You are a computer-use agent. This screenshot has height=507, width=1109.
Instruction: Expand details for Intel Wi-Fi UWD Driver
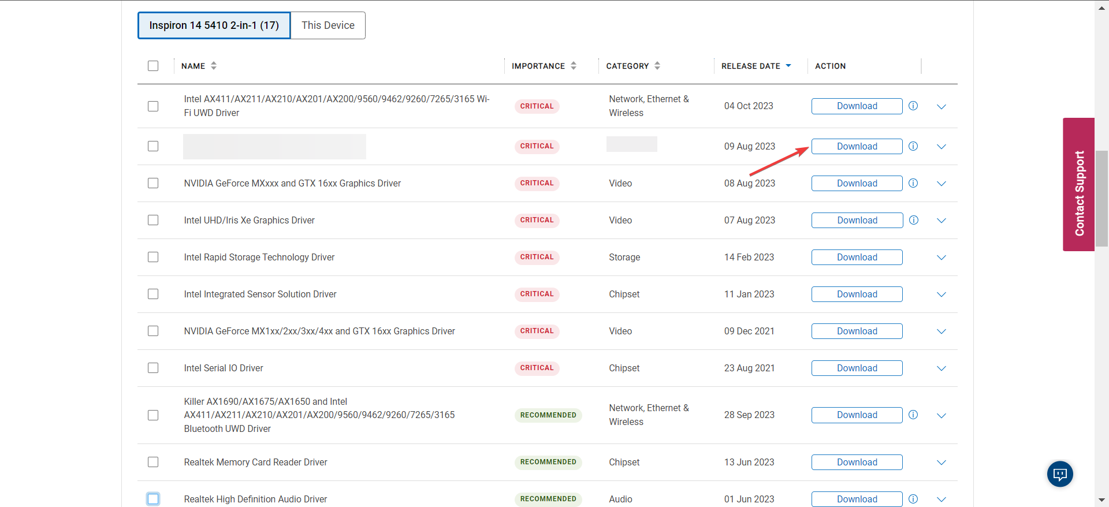941,107
